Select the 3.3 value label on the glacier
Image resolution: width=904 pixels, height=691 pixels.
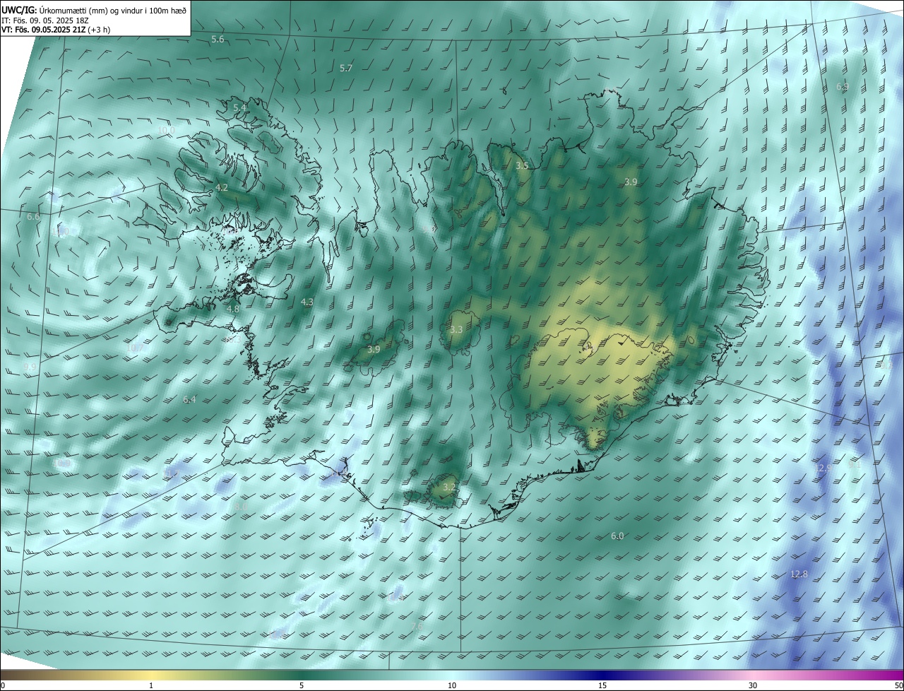[x=456, y=330]
